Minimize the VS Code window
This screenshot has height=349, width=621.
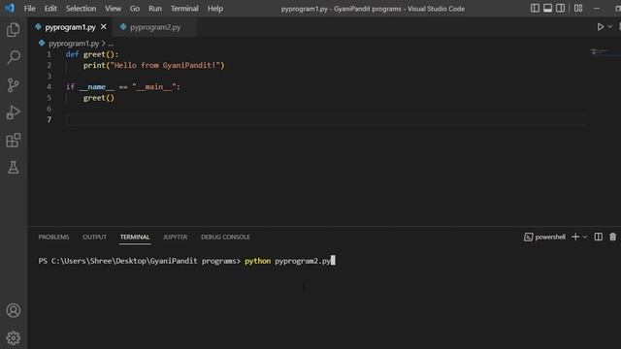pos(597,9)
